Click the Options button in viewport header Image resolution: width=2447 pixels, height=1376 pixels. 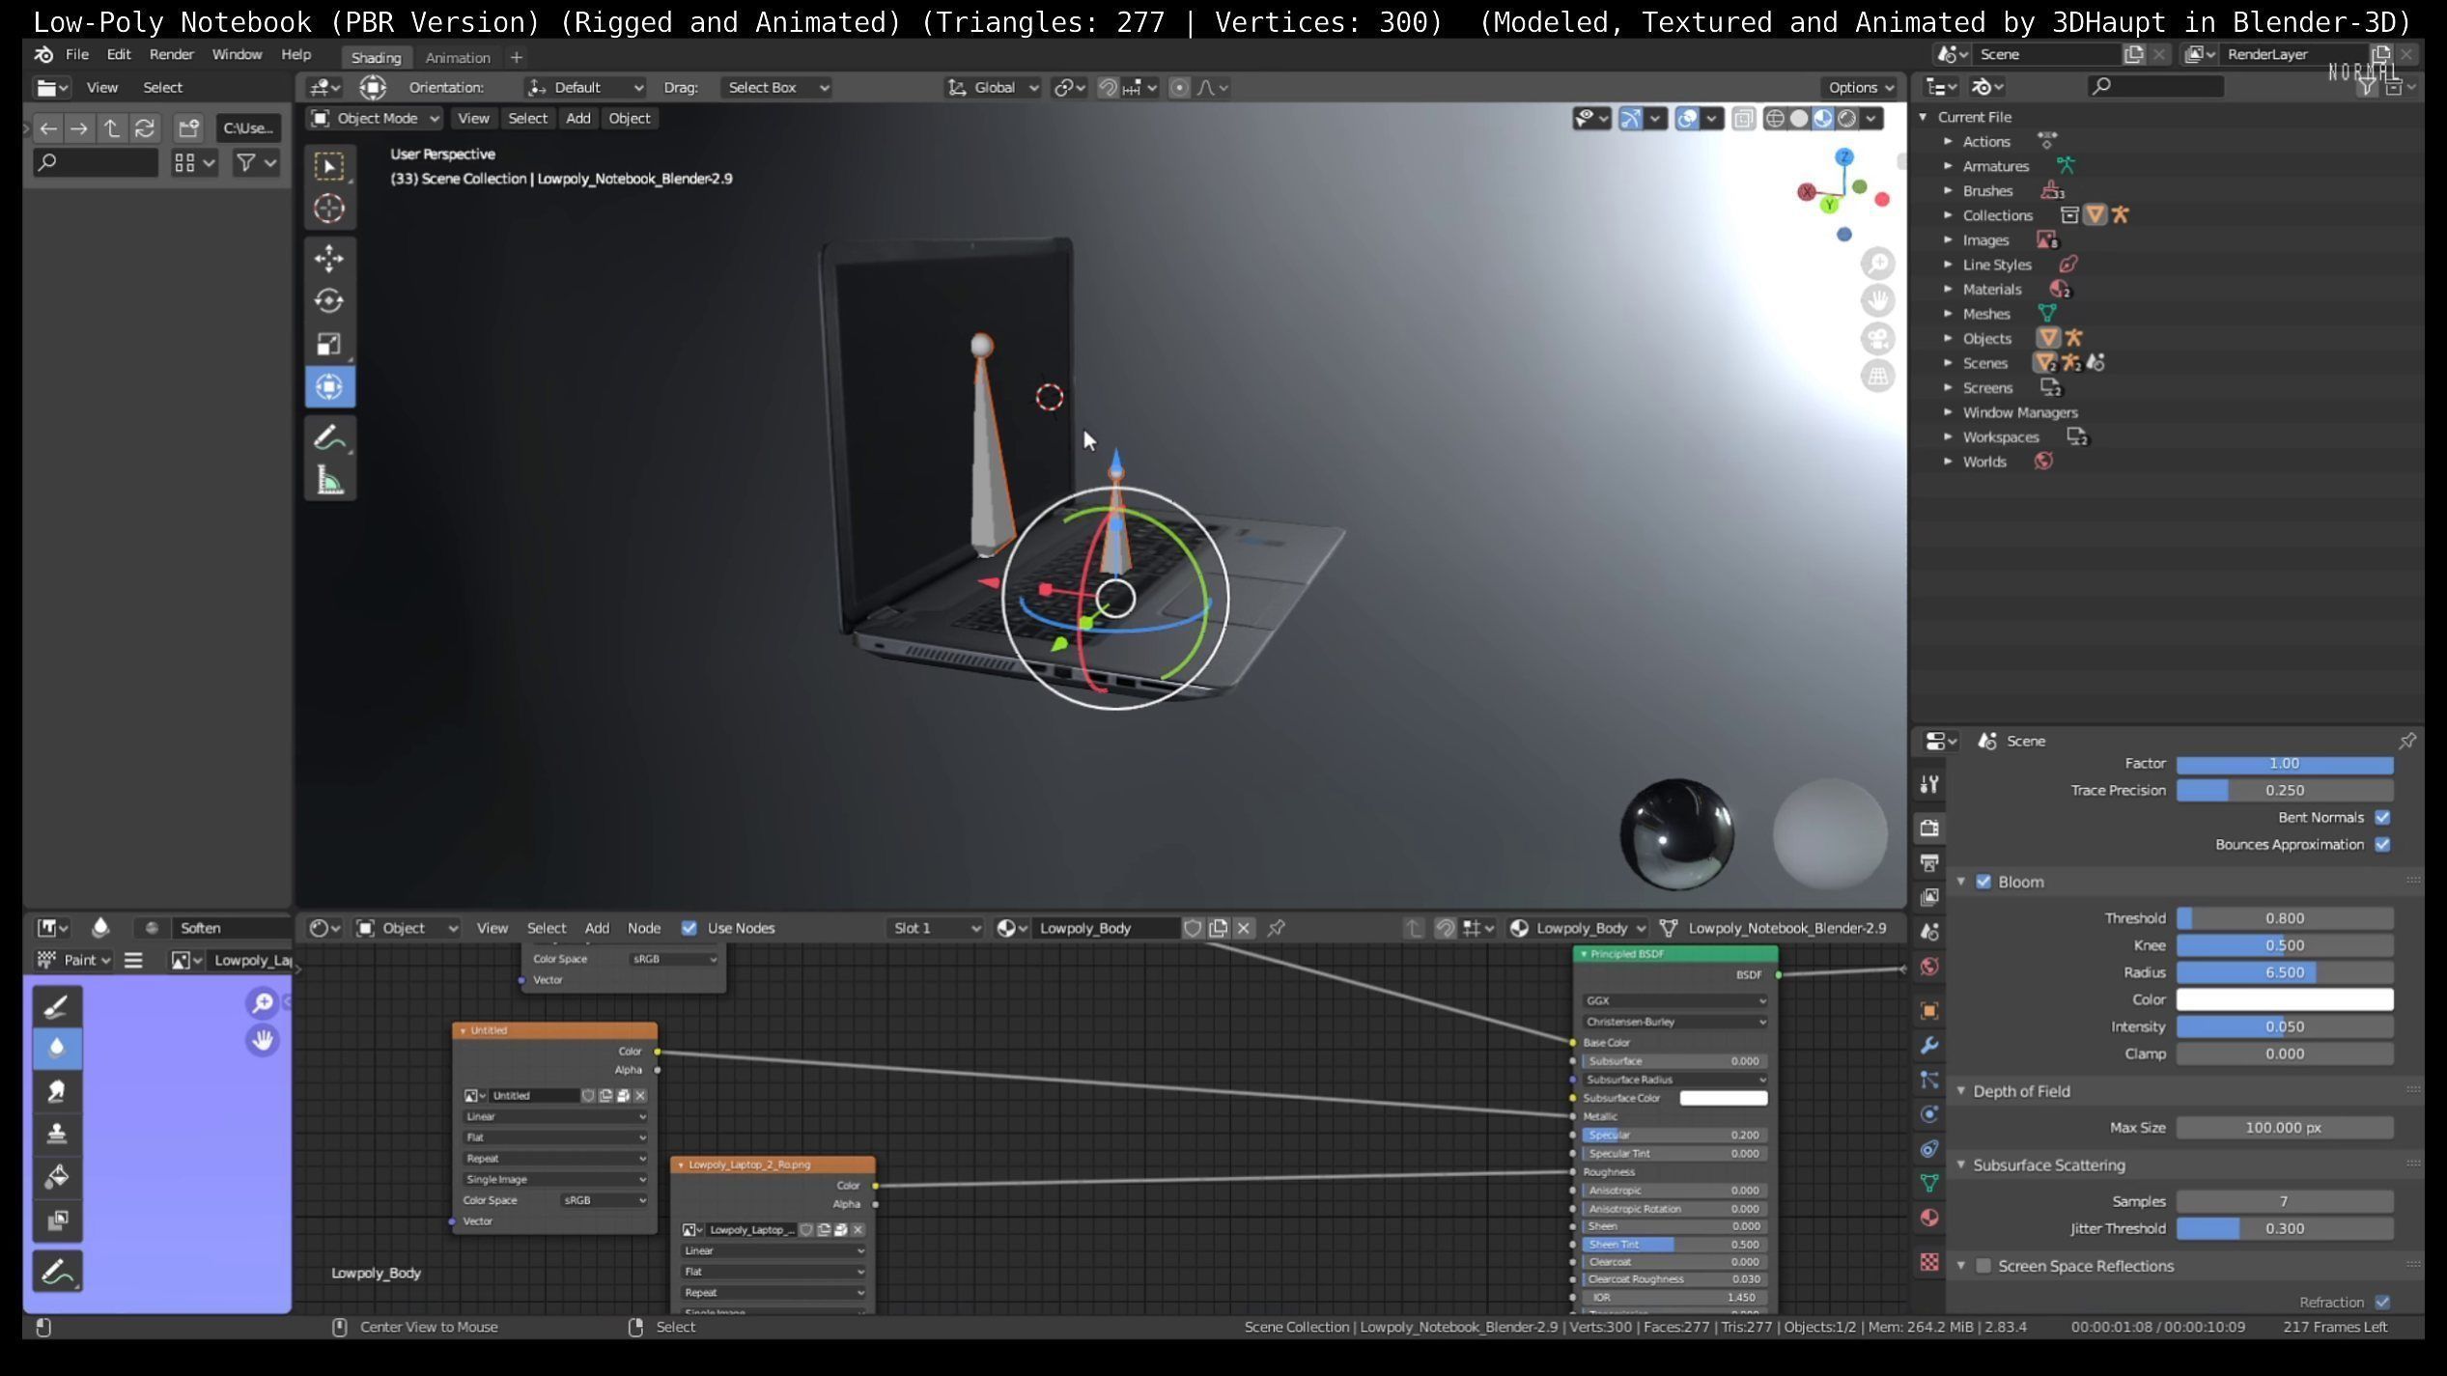click(x=1860, y=87)
